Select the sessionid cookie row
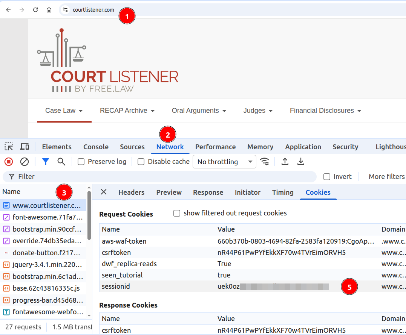Viewport: 406px width, 335px height. [x=253, y=286]
